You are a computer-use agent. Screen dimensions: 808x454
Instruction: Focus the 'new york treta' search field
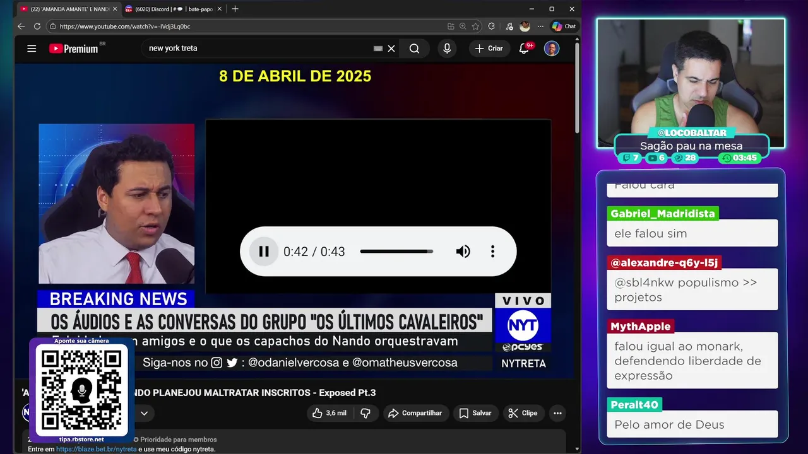pyautogui.click(x=259, y=49)
